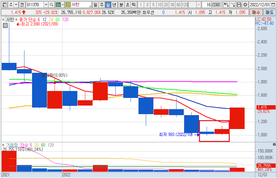The height and width of the screenshot is (178, 277).
Task: Click the candle count field showing 16
Action: [x=207, y=5]
